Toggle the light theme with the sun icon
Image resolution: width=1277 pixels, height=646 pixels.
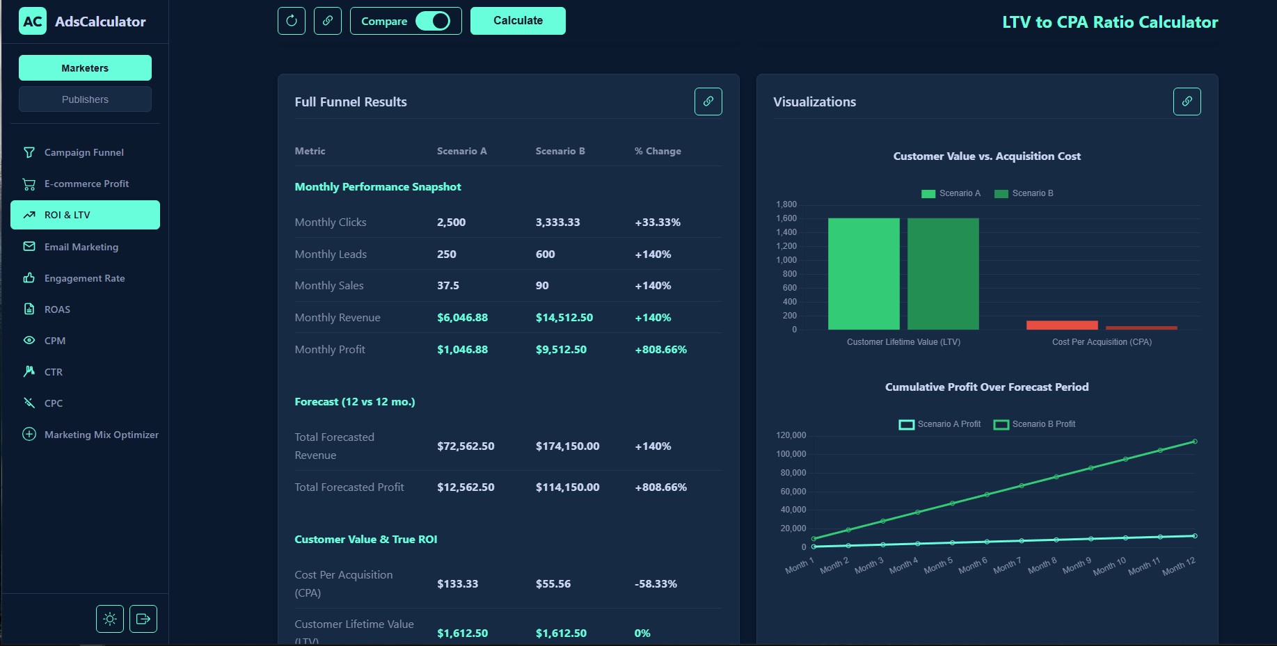(x=109, y=618)
